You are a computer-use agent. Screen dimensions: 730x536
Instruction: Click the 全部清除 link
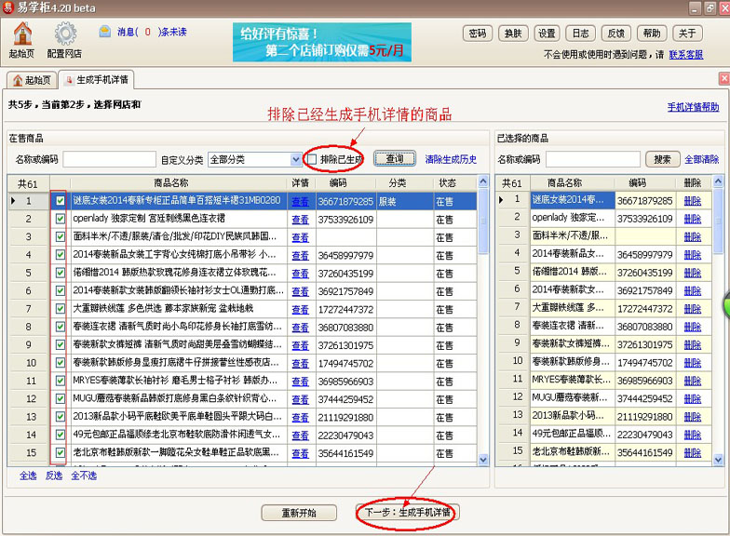[702, 160]
